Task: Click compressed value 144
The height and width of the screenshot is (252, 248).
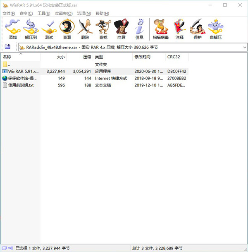Action: pyautogui.click(x=88, y=79)
